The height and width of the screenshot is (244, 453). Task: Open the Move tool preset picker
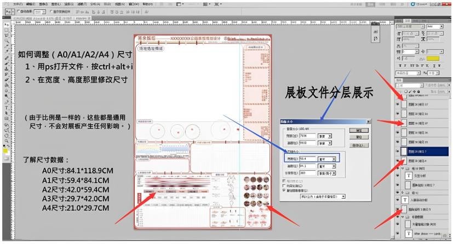pos(13,12)
